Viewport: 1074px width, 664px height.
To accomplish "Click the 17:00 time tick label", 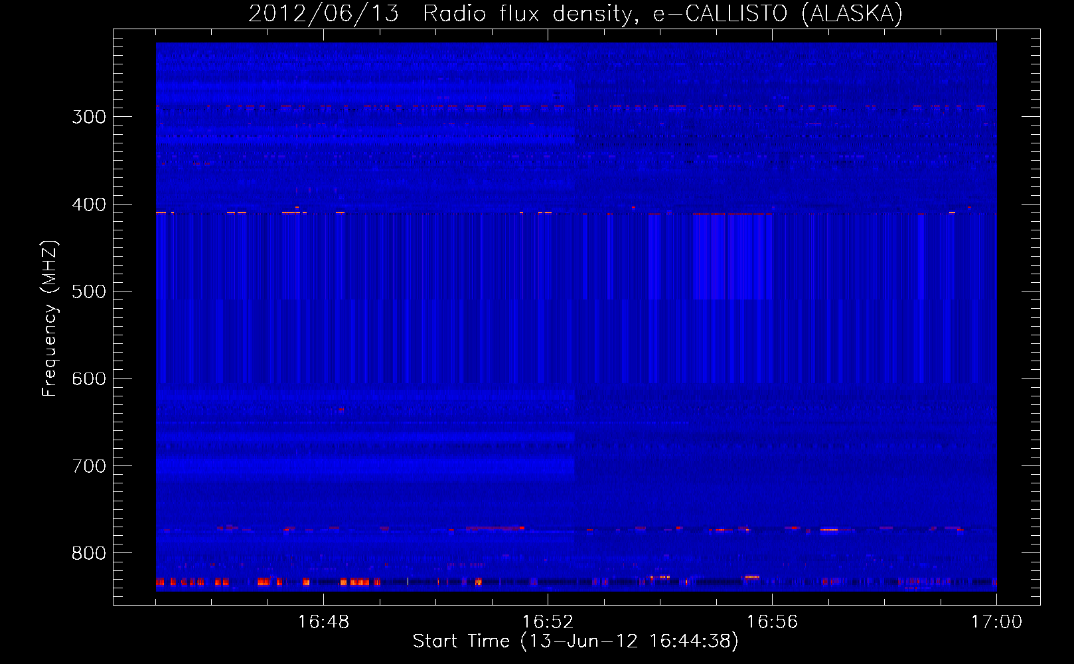I will pyautogui.click(x=997, y=622).
